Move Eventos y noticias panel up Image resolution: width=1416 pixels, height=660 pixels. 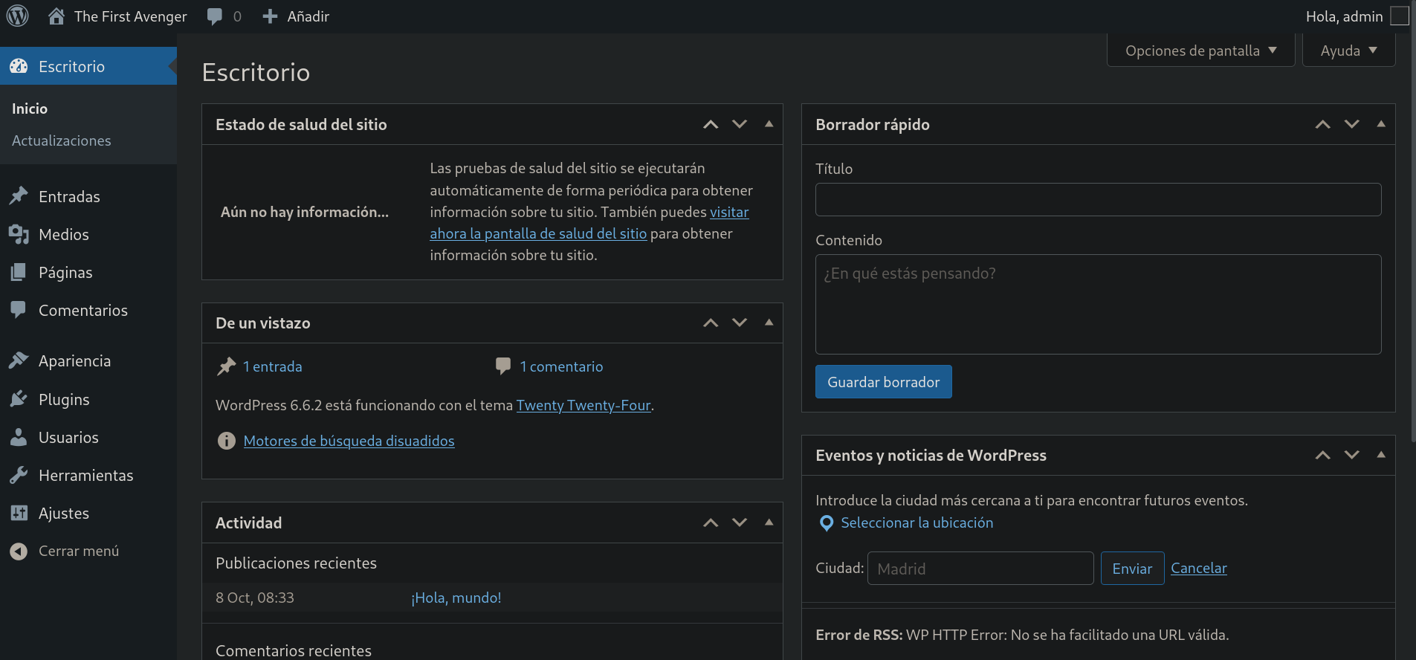1323,455
